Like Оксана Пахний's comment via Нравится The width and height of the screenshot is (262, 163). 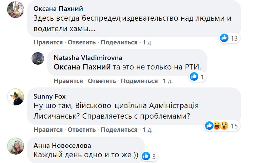click(48, 42)
